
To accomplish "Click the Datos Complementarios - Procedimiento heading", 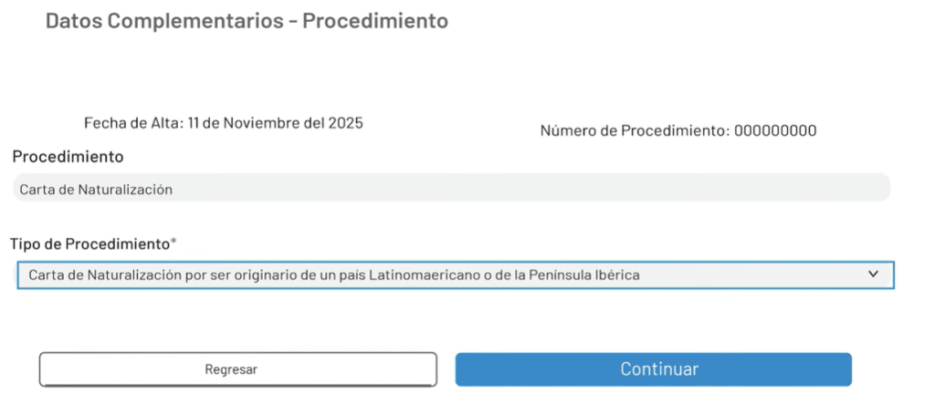I will click(x=247, y=21).
